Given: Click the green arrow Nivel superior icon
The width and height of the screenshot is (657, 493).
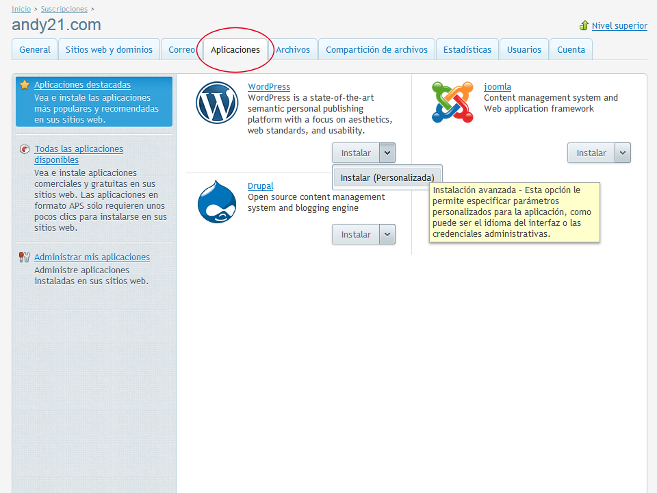Looking at the screenshot, I should click(x=584, y=25).
